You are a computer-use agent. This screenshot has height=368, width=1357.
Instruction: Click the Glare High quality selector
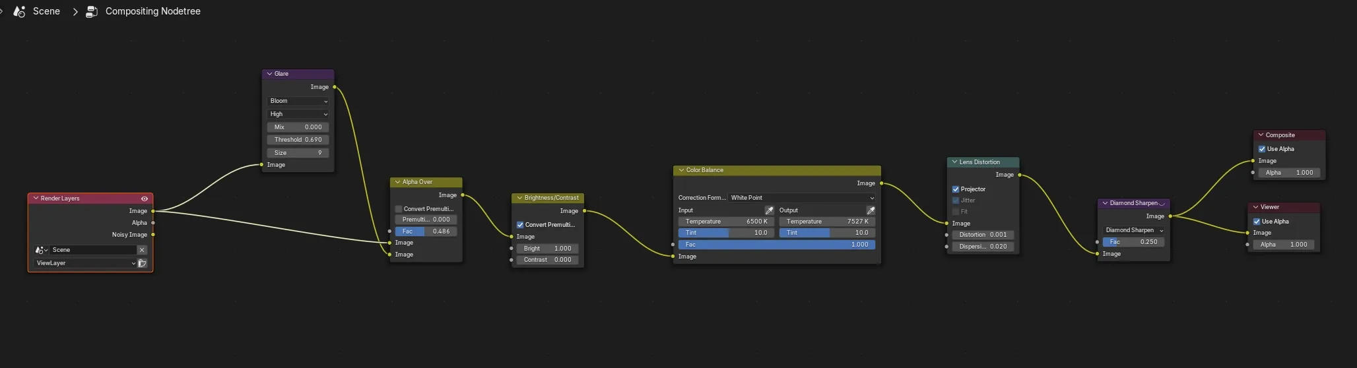click(x=298, y=114)
